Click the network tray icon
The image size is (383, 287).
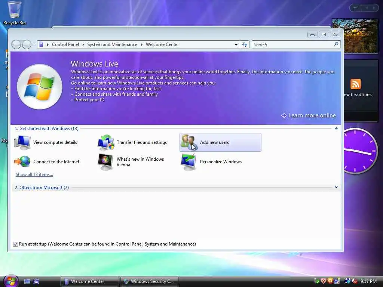(x=347, y=281)
